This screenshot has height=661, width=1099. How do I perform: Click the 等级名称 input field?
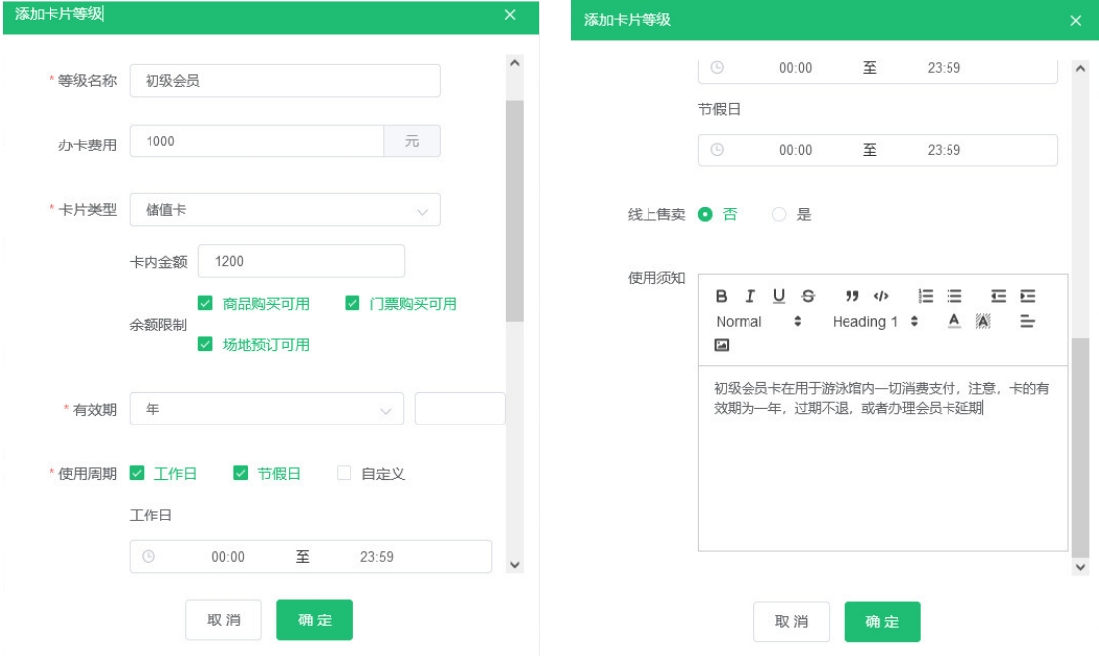point(284,81)
